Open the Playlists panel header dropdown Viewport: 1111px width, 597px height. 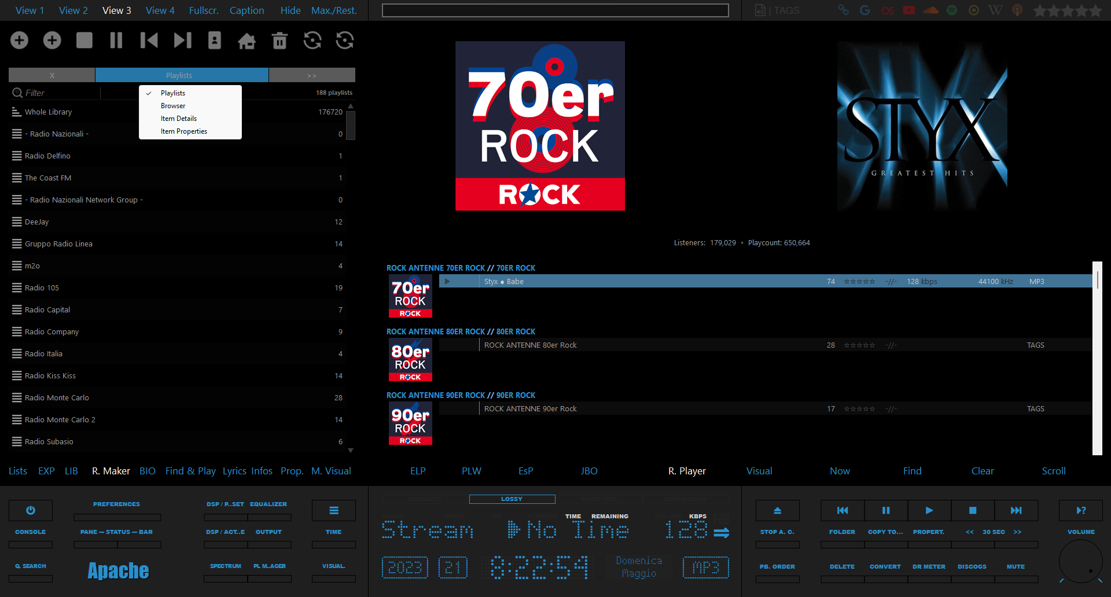click(182, 75)
